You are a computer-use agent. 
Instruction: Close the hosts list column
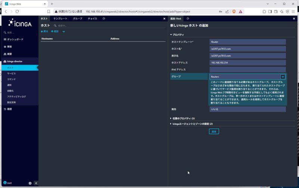point(164,19)
